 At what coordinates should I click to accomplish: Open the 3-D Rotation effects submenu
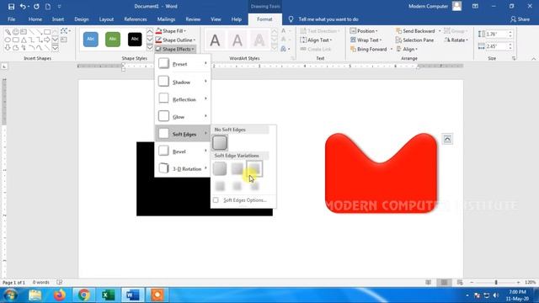pyautogui.click(x=183, y=168)
